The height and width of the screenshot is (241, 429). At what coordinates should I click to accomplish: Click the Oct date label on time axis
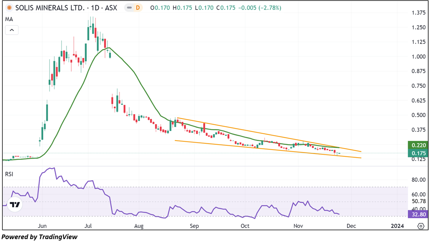(x=245, y=226)
